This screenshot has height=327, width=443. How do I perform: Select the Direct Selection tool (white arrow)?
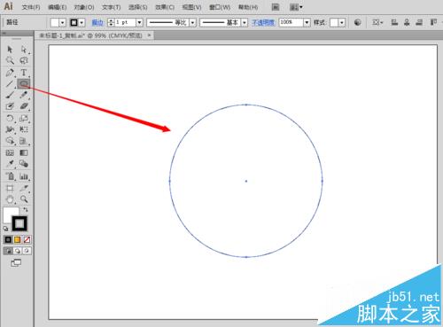[24, 49]
